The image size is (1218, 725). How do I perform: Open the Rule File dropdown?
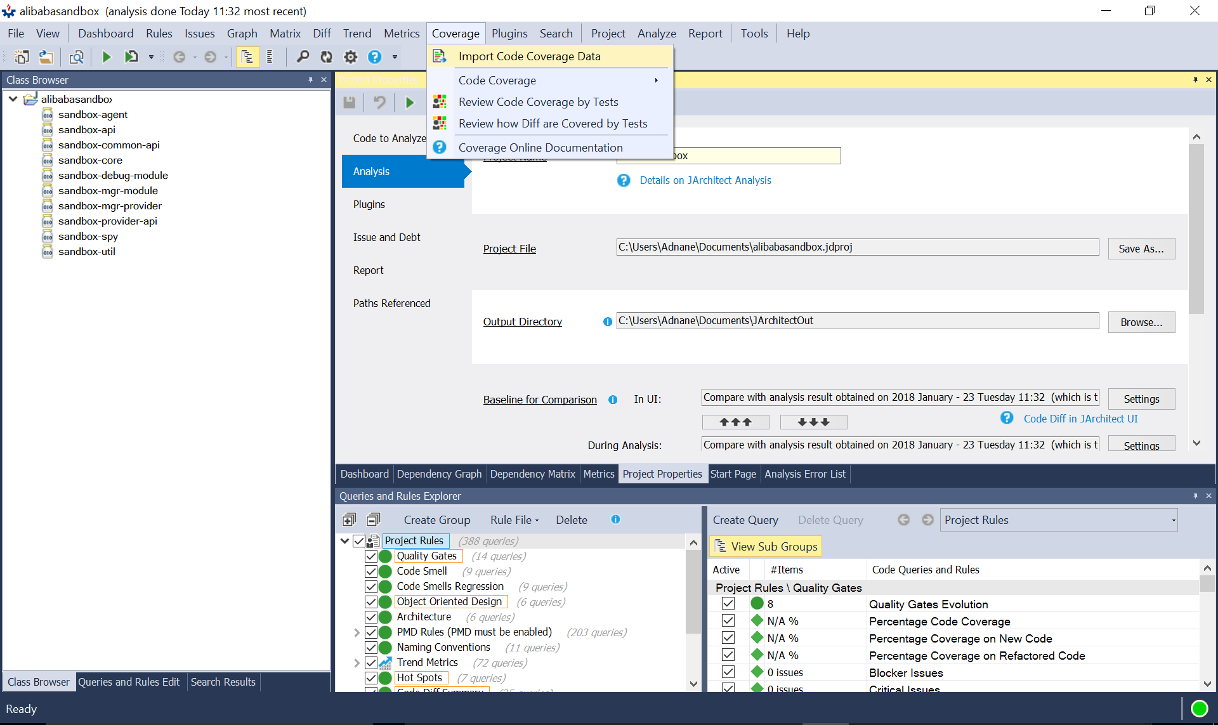514,520
